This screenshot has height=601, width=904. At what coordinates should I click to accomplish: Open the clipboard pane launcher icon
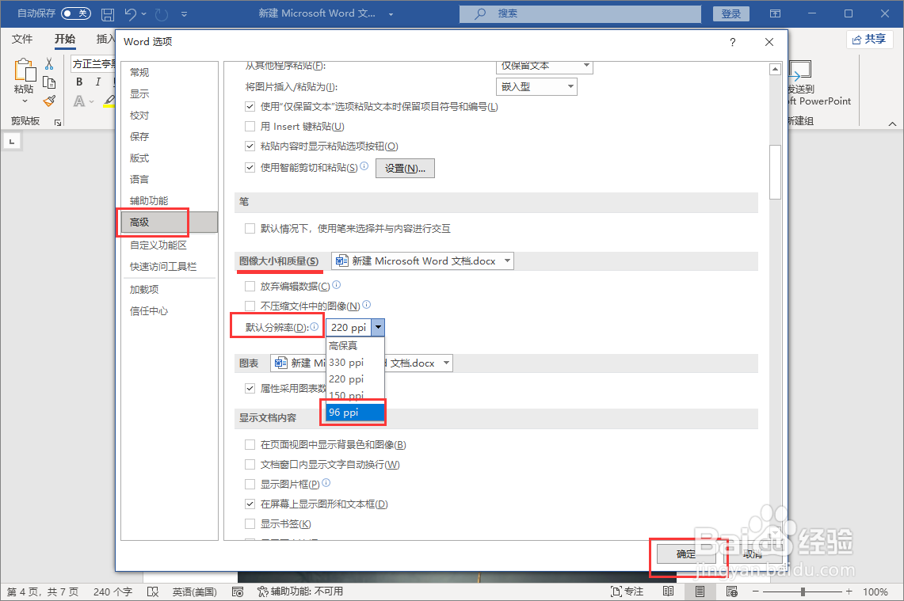point(58,122)
